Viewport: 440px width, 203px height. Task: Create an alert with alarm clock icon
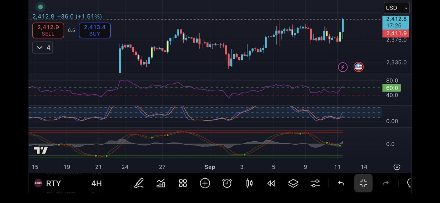click(x=227, y=183)
